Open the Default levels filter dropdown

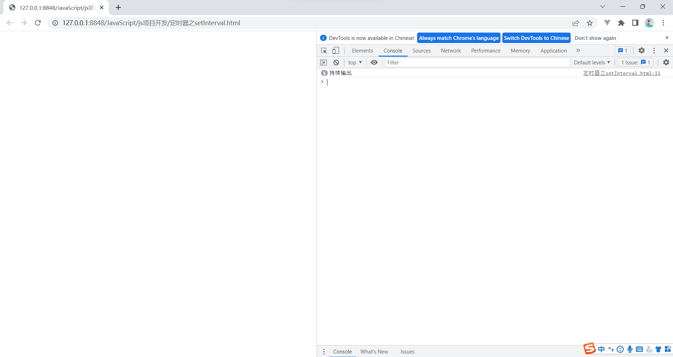click(592, 62)
